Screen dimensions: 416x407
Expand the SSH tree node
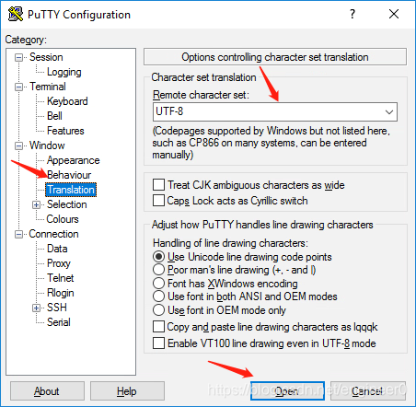click(x=36, y=308)
